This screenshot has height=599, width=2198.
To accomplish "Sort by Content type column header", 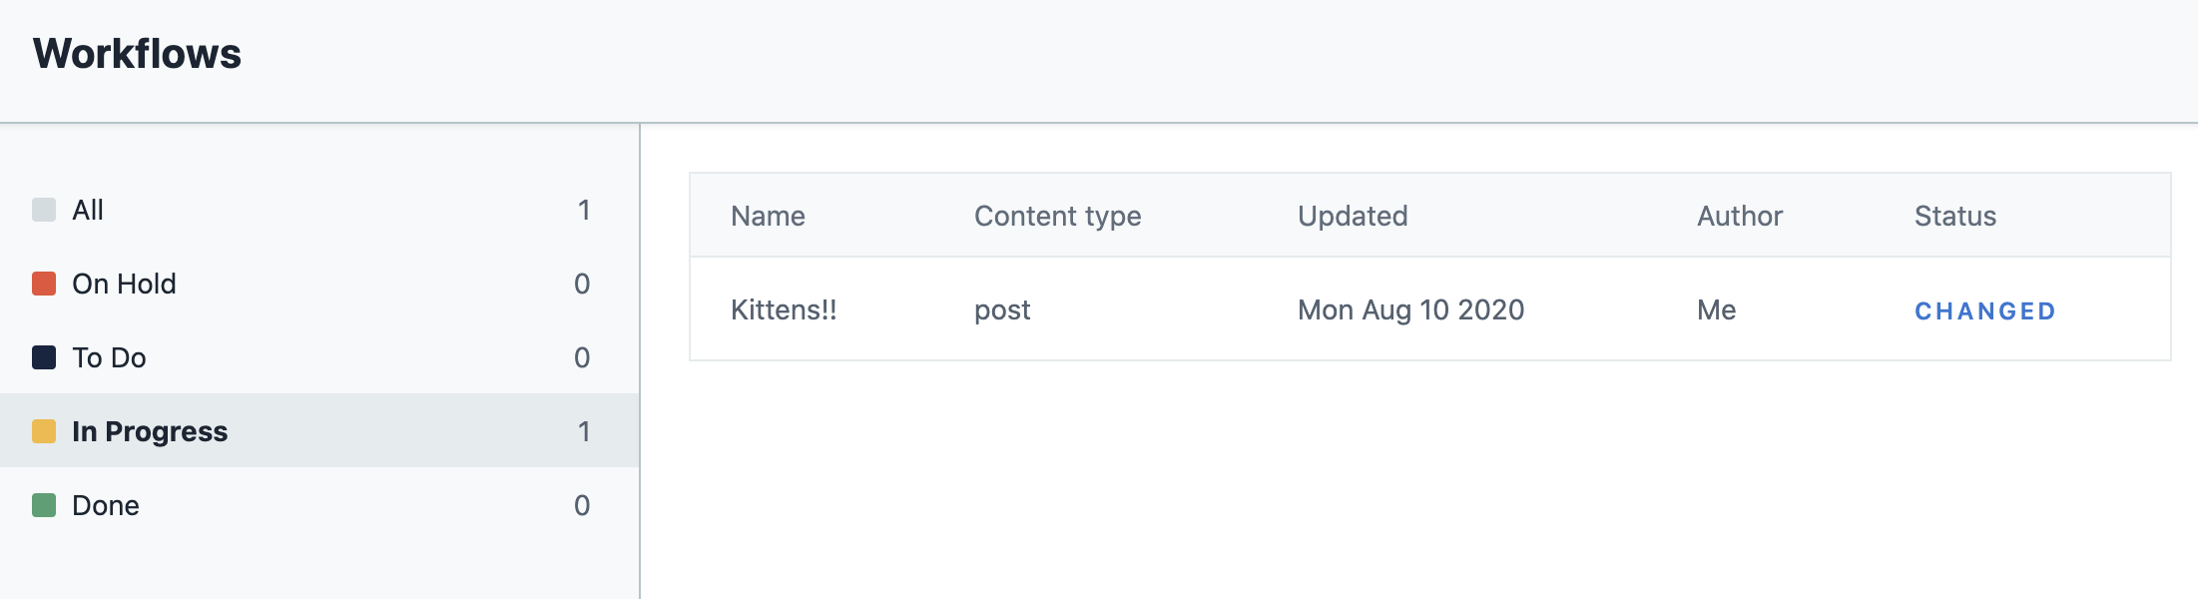I will 1057,216.
